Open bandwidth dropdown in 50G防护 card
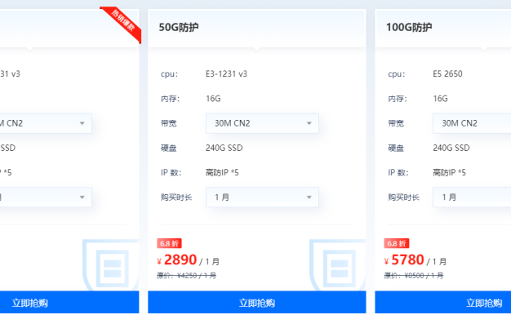The height and width of the screenshot is (315, 511). [262, 123]
